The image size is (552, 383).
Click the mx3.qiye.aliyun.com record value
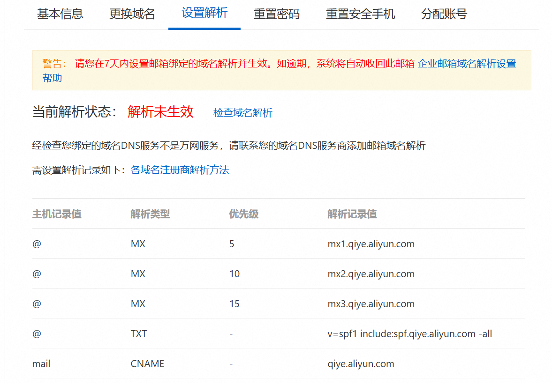pyautogui.click(x=371, y=304)
